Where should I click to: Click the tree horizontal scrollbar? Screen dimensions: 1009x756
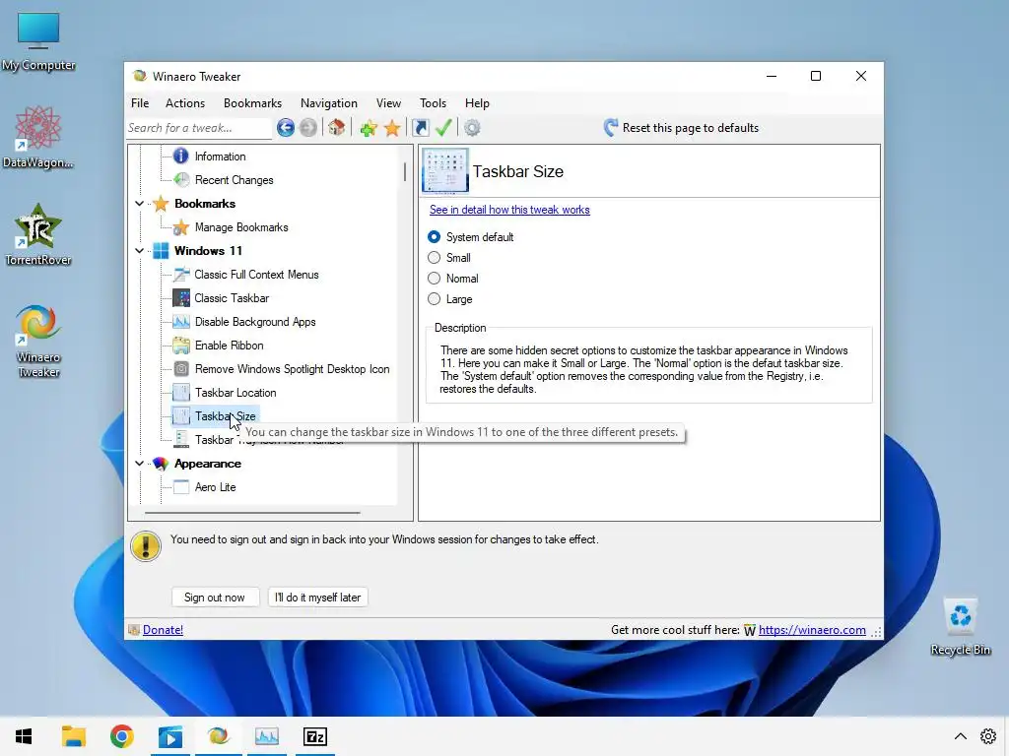tap(252, 513)
